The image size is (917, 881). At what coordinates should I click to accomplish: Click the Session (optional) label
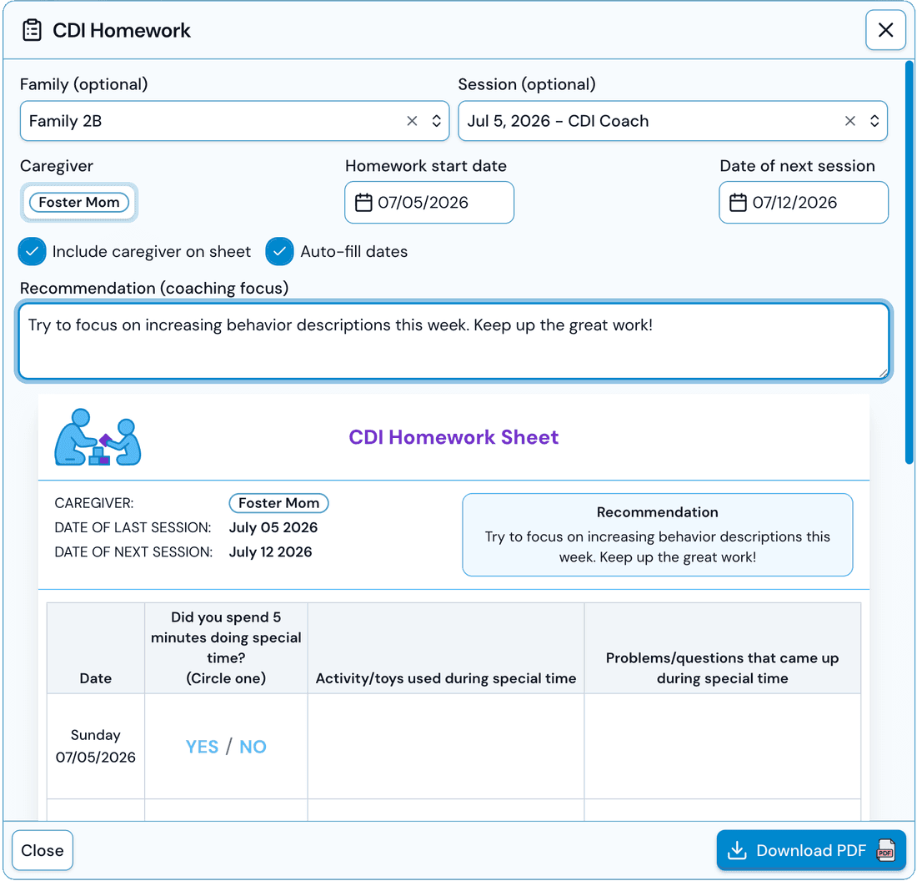click(x=526, y=84)
